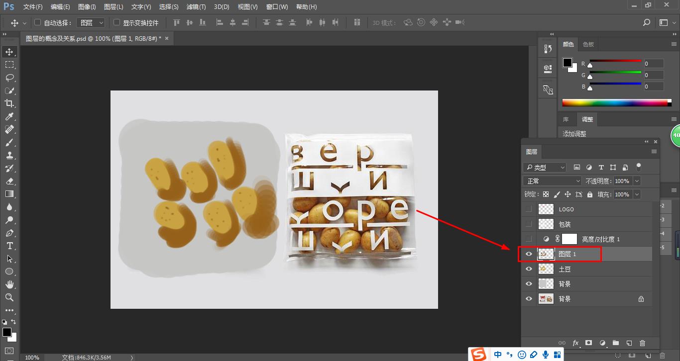
Task: Open the layer filter 类型 dropdown
Action: point(545,168)
